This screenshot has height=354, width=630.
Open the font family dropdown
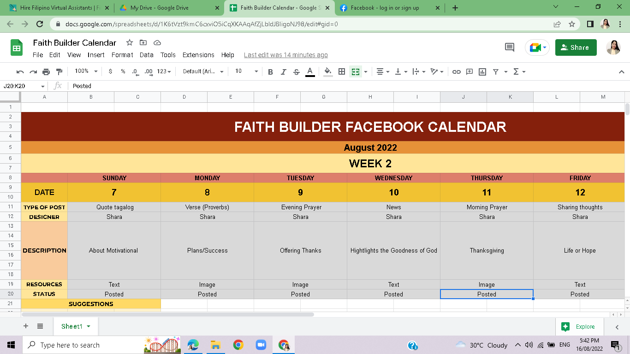coord(203,71)
